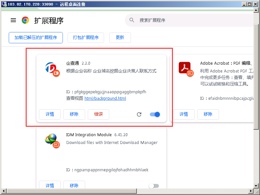The image size is (260, 195).
Task: Click the IDM Integration Module icon
Action: pos(52,141)
